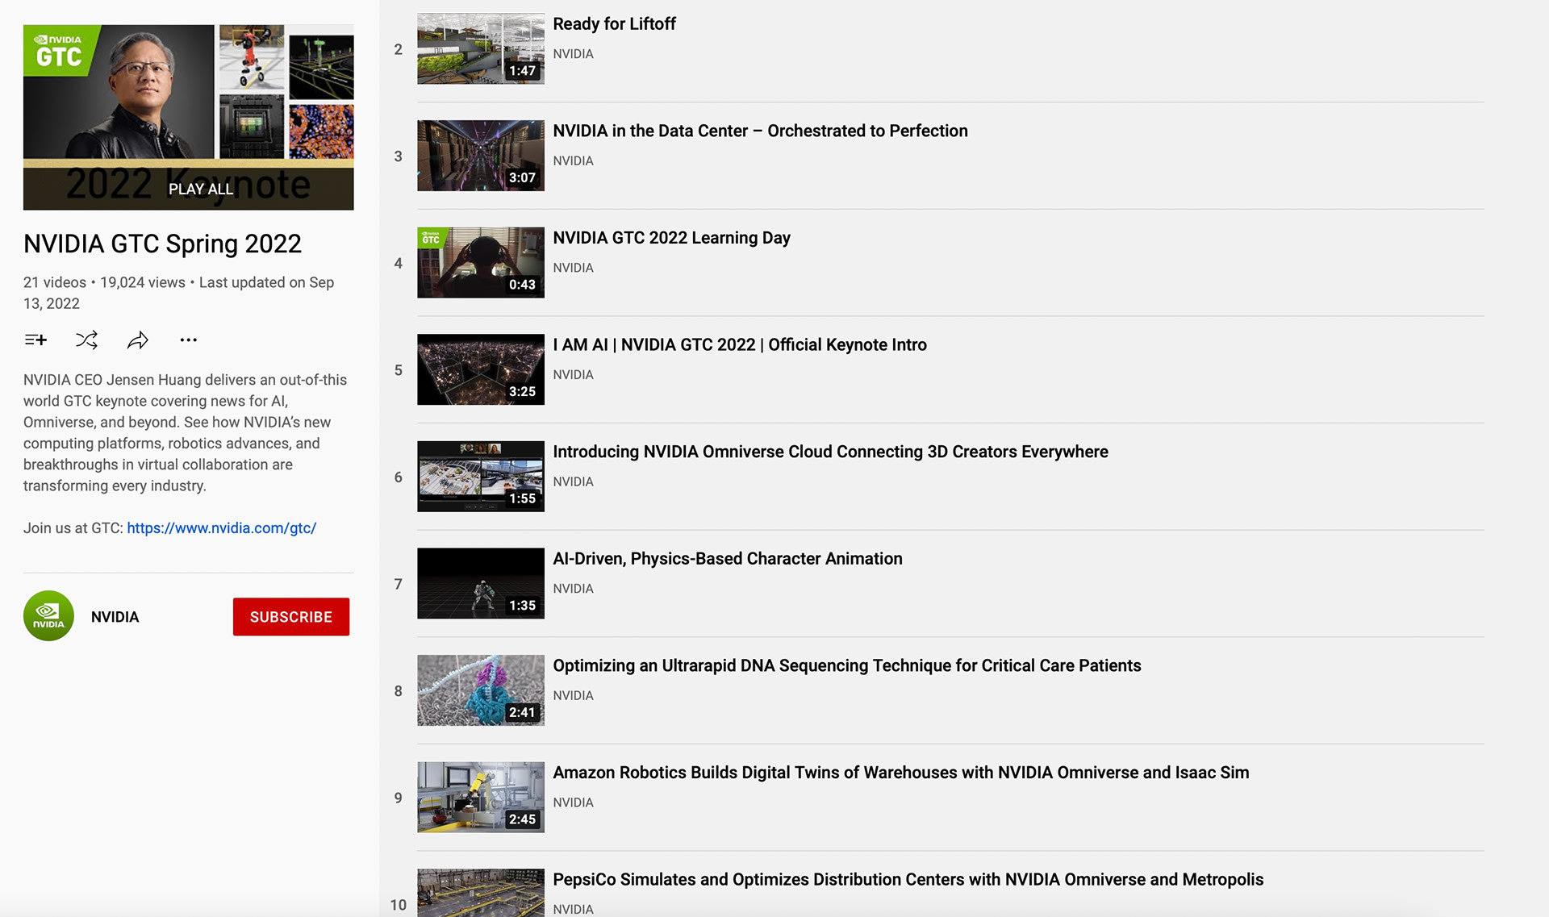The image size is (1549, 917).
Task: Click NVIDIA channel under Amazon Robotics video
Action: tap(573, 803)
